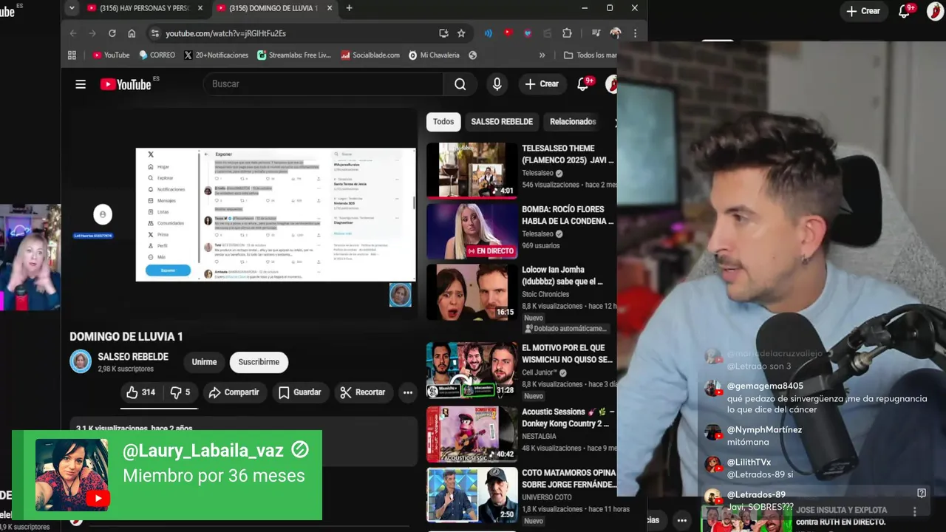Click the Suscribirme button
The width and height of the screenshot is (946, 532).
(x=259, y=362)
